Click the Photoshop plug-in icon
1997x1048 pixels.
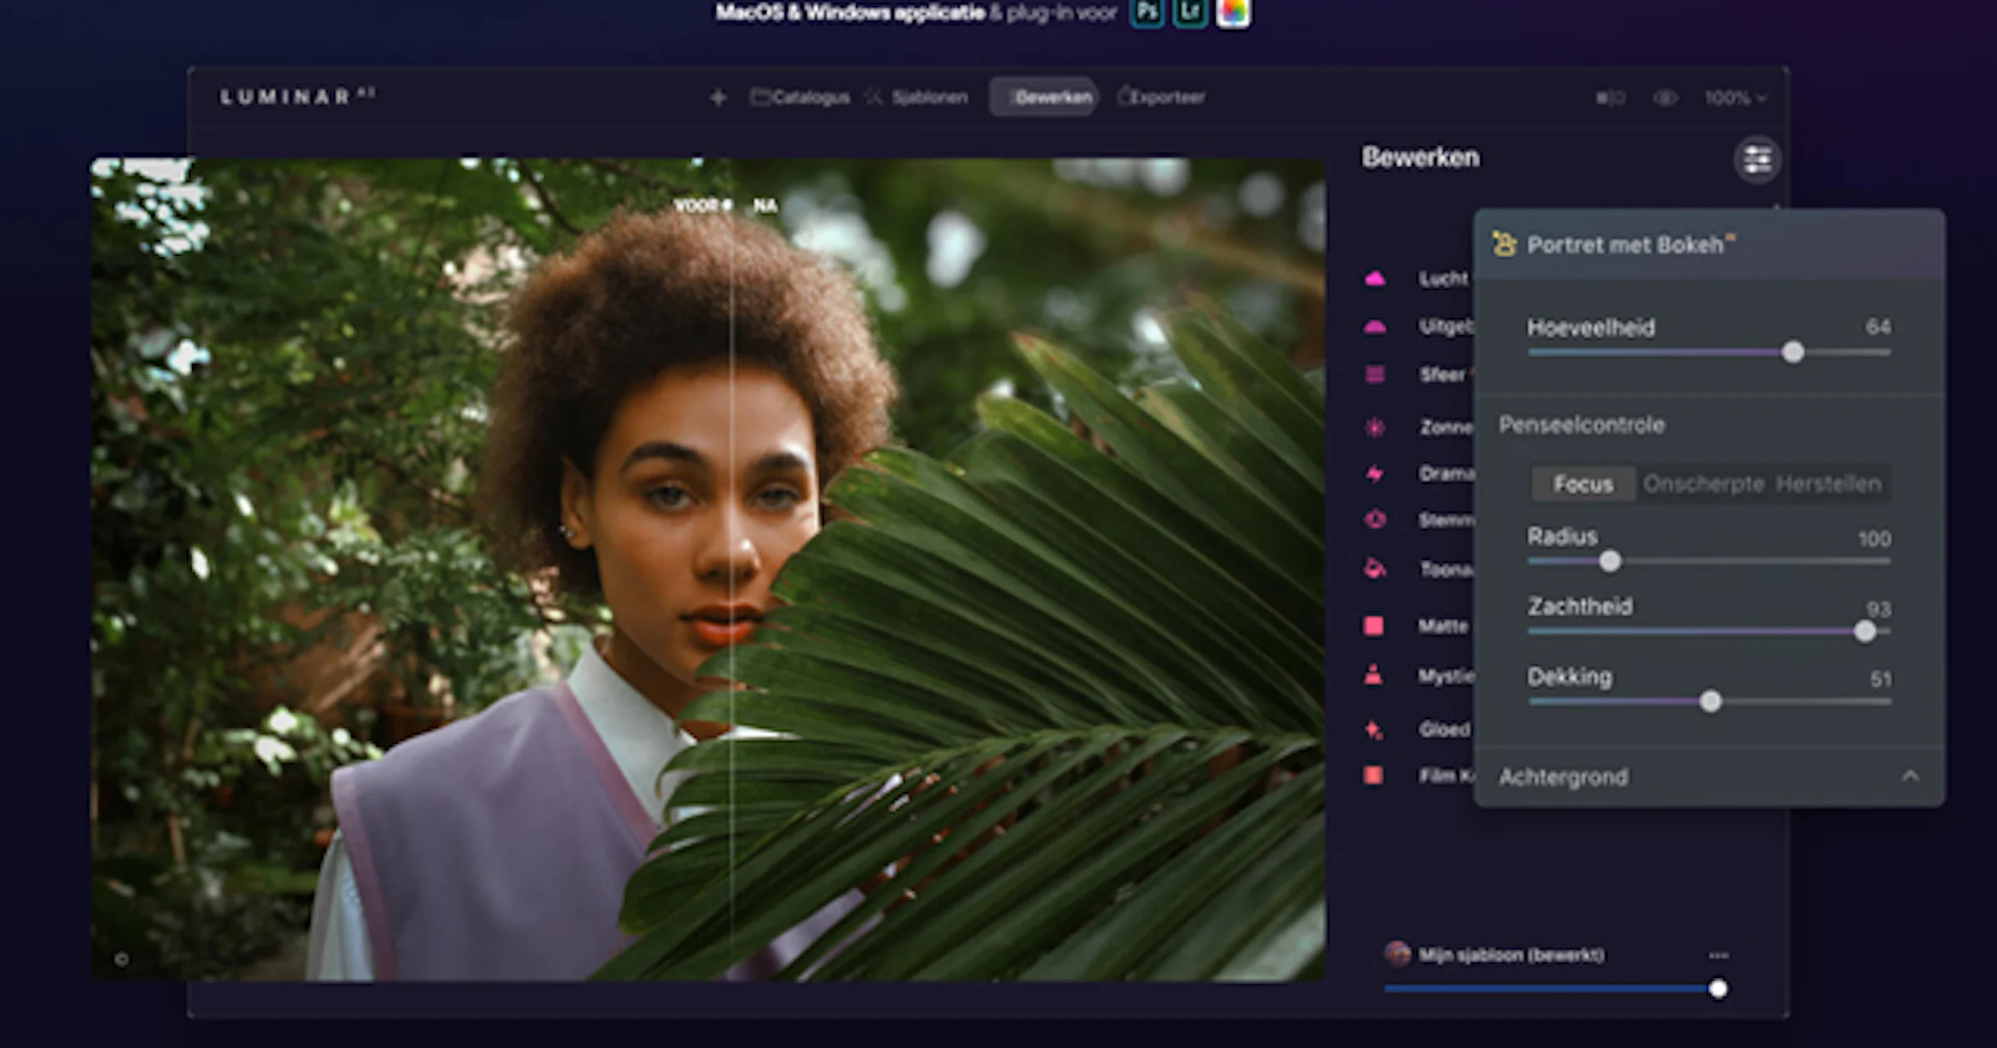tap(1147, 12)
